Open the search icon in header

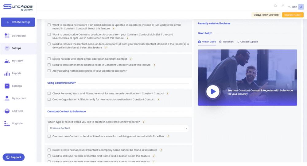click(x=275, y=6)
